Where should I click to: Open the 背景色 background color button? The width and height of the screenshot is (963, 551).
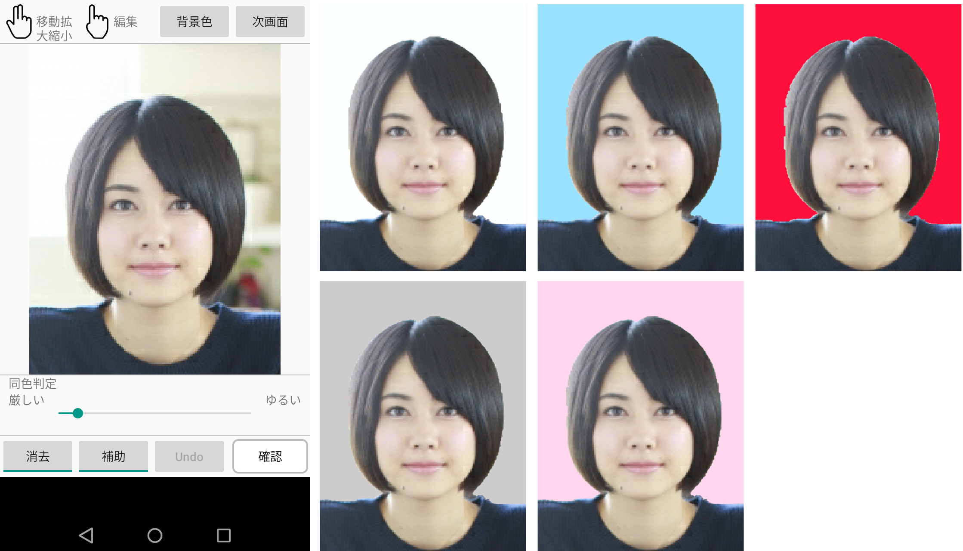point(194,22)
